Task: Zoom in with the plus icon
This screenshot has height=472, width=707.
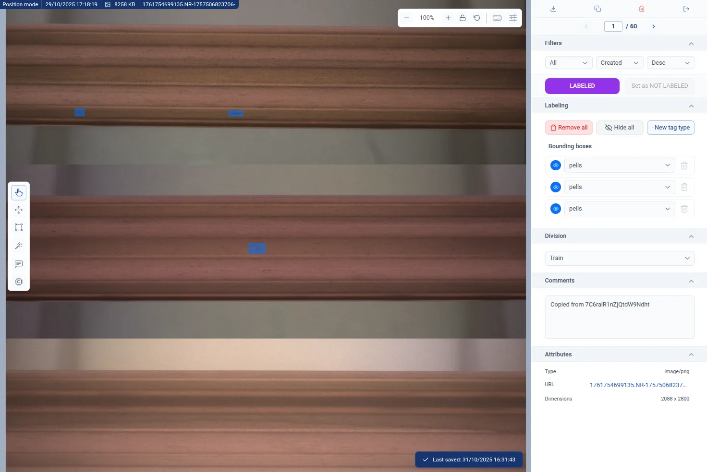Action: (x=448, y=18)
